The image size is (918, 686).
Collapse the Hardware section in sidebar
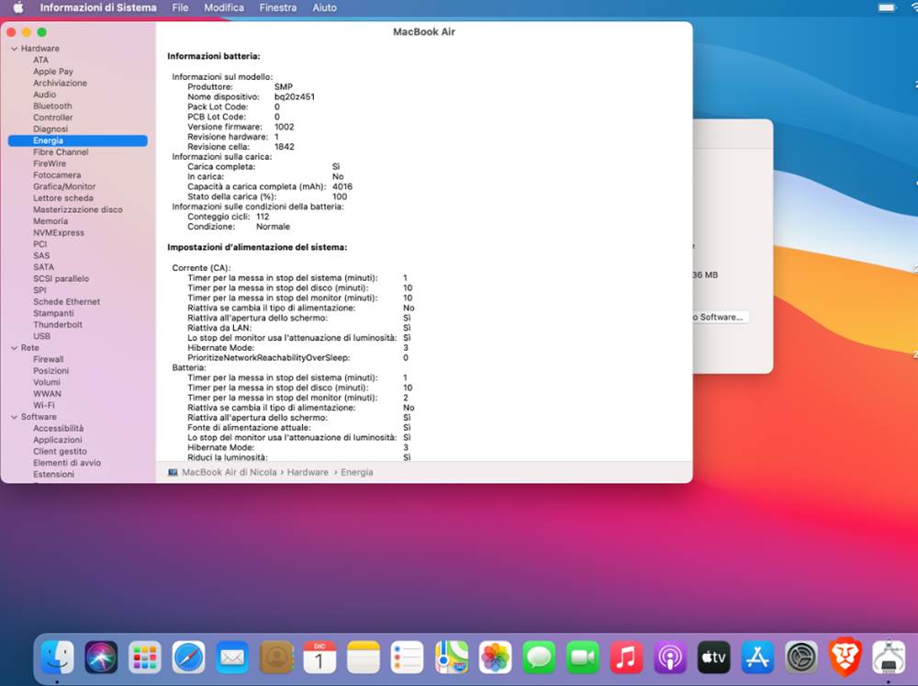(14, 49)
